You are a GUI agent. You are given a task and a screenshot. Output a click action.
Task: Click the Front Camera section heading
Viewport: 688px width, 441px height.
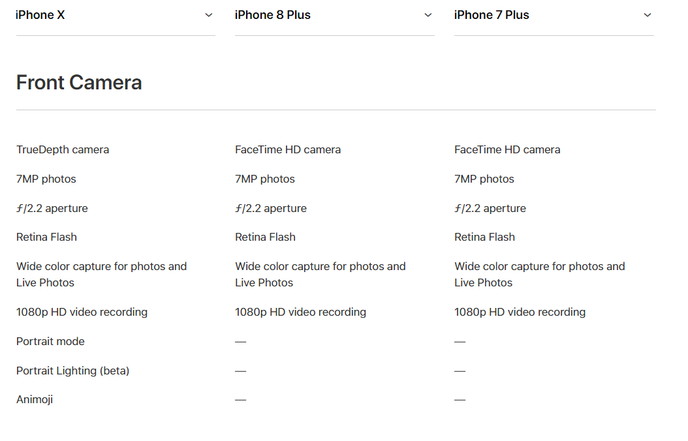point(79,83)
